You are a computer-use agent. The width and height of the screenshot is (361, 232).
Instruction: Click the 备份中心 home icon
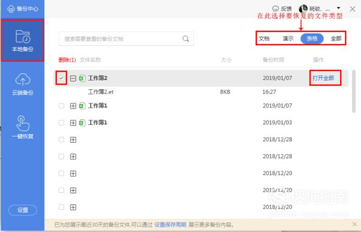(11, 9)
